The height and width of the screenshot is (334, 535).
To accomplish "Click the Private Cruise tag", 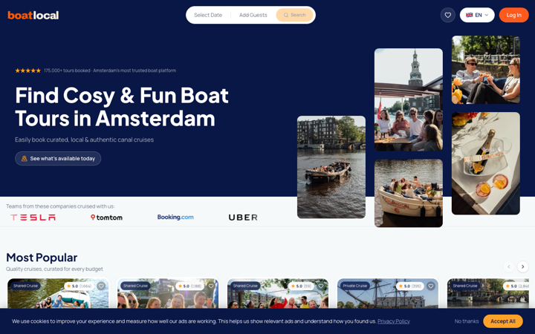I will tap(355, 286).
